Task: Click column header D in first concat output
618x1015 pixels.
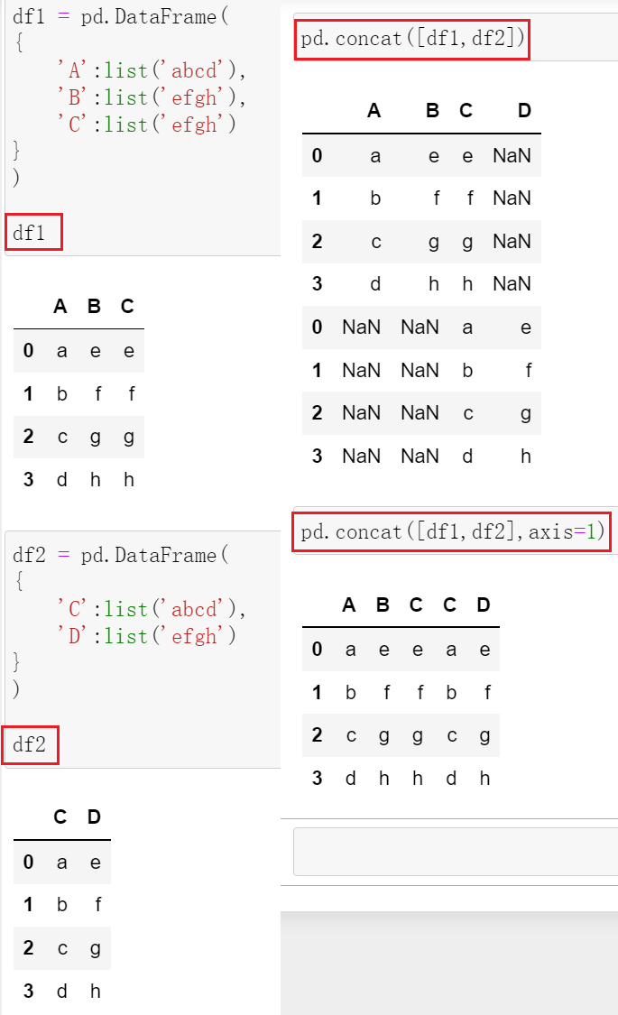Action: (x=524, y=111)
